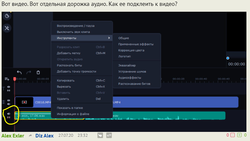This screenshot has height=141, width=250.
Task: Click timeline ruler mark 00:00:45
Action: (224, 79)
